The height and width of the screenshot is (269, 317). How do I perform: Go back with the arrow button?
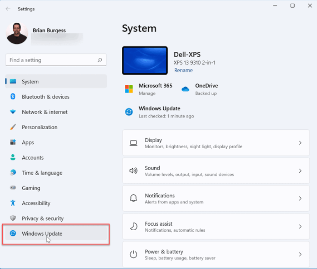click(8, 9)
